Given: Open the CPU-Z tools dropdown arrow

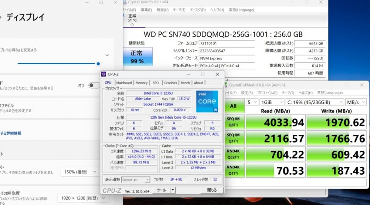Looking at the screenshot, I should click(173, 190).
